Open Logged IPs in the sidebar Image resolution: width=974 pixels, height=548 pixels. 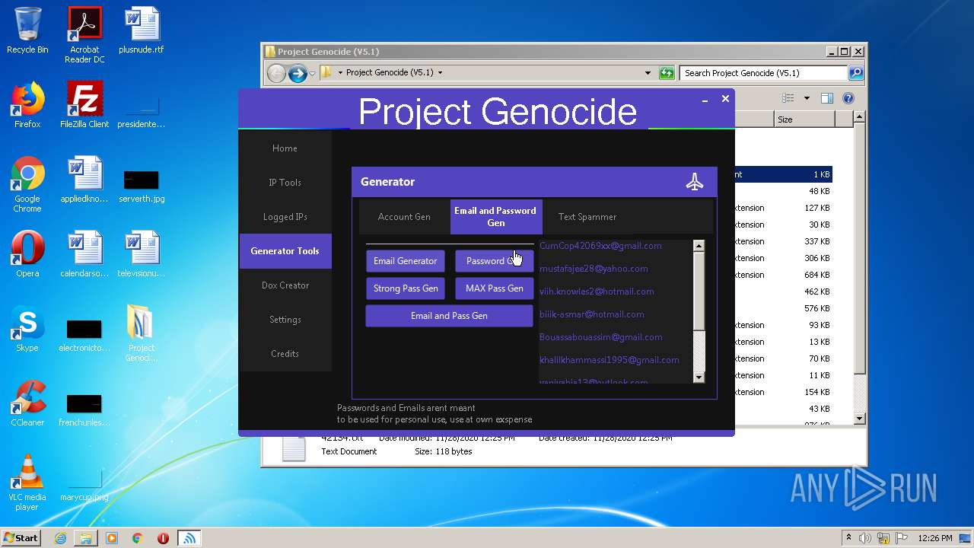point(285,217)
